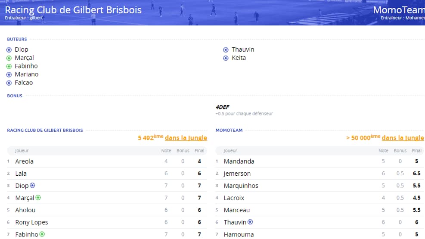Viewport: 425px width, 239px height.
Task: Click the goal icon next to Thauvin in Buteurs
Action: [x=226, y=50]
